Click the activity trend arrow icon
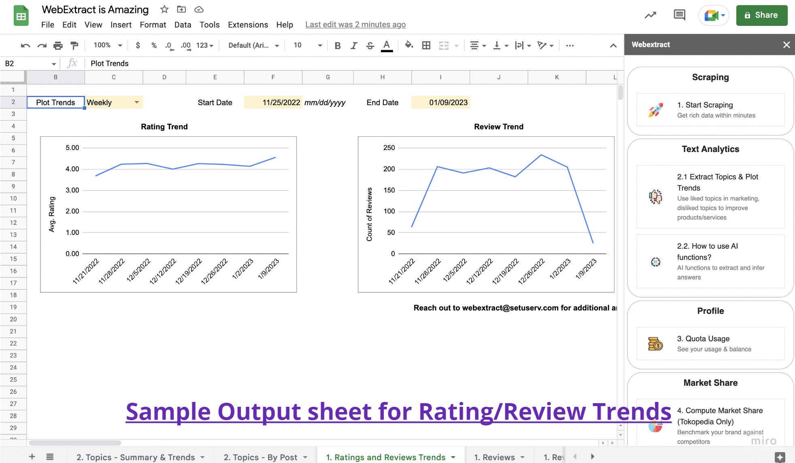 [650, 15]
